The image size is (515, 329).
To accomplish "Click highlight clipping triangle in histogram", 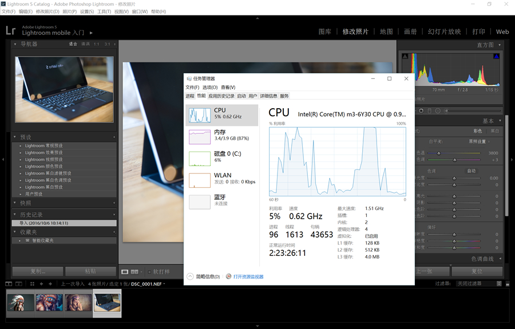I will click(496, 56).
